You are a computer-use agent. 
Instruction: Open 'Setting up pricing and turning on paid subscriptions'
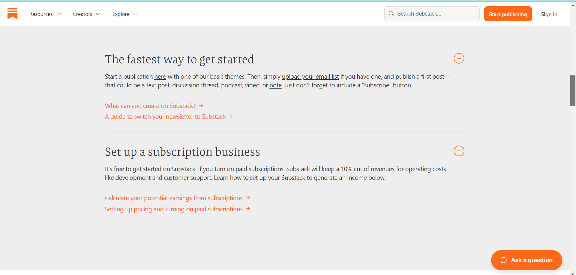177,209
